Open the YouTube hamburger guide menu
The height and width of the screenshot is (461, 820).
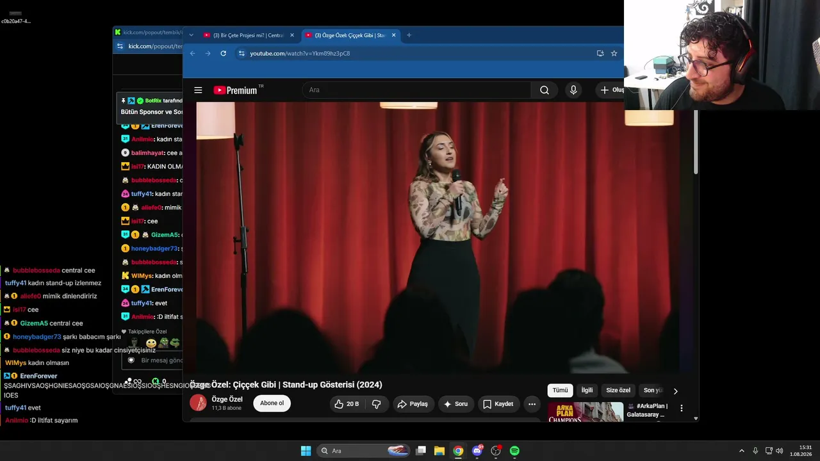[x=198, y=90]
